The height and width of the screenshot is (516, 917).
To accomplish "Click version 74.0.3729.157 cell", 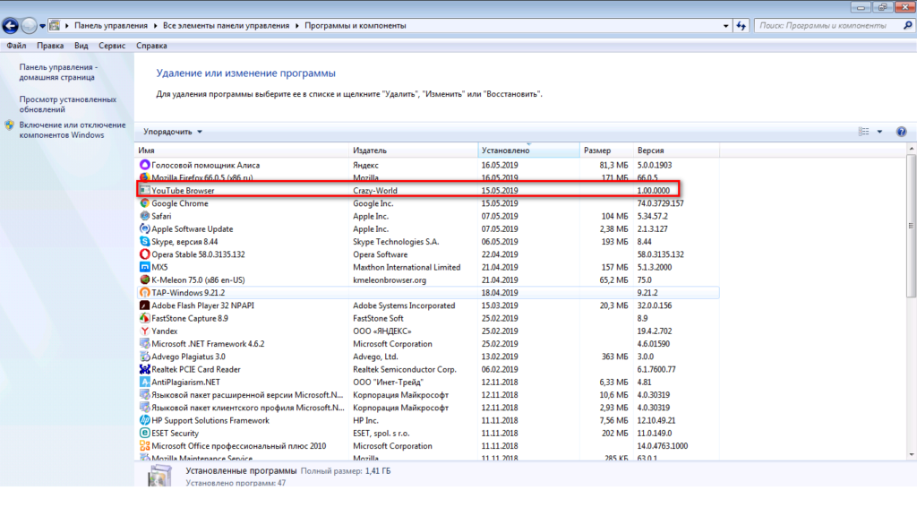I will click(660, 203).
